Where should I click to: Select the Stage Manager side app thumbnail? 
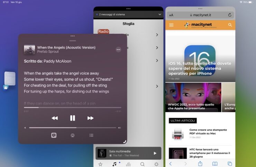[10, 79]
